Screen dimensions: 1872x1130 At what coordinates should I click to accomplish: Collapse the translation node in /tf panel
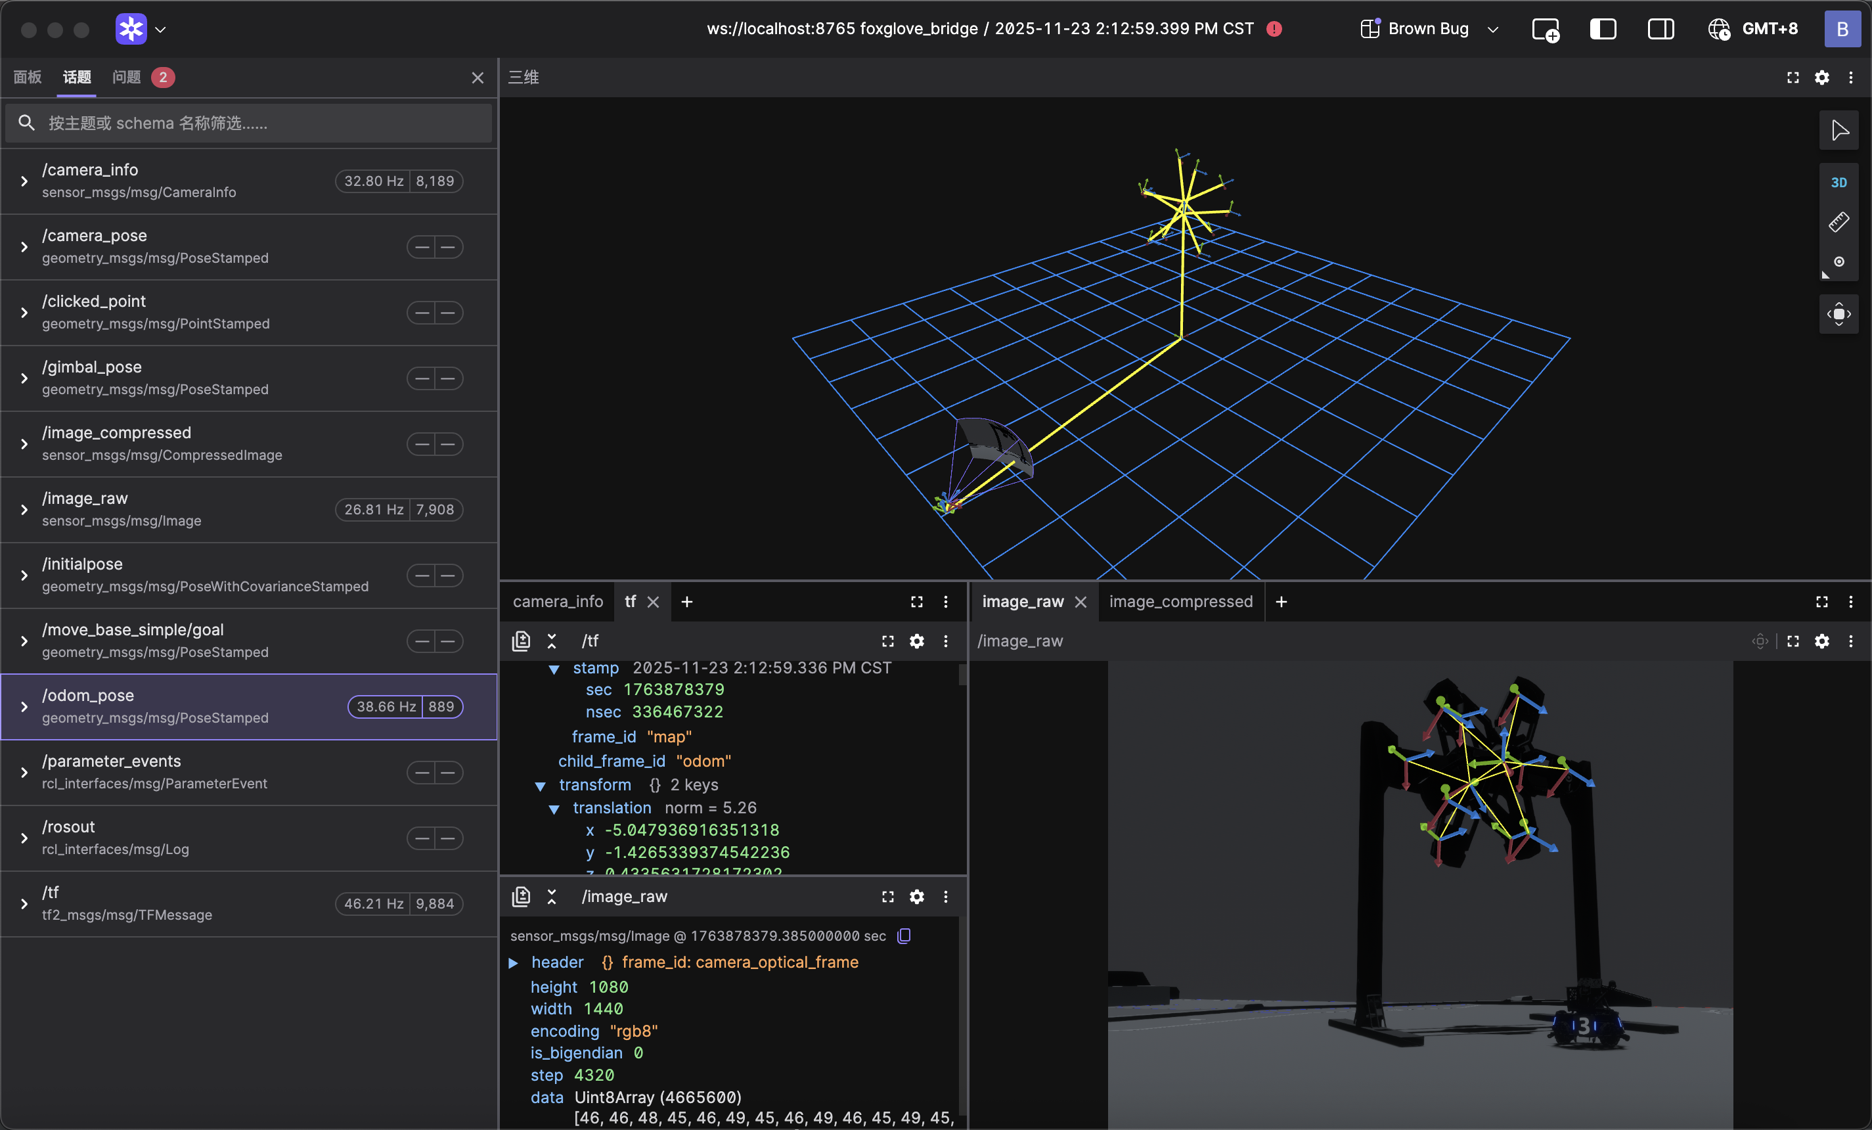(x=554, y=809)
